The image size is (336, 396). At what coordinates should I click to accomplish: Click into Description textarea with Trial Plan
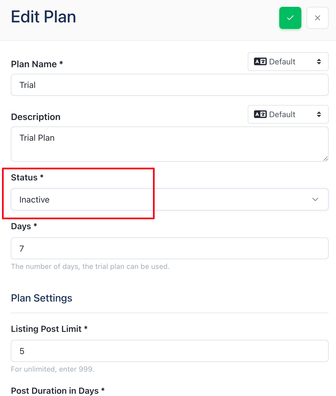pos(170,144)
